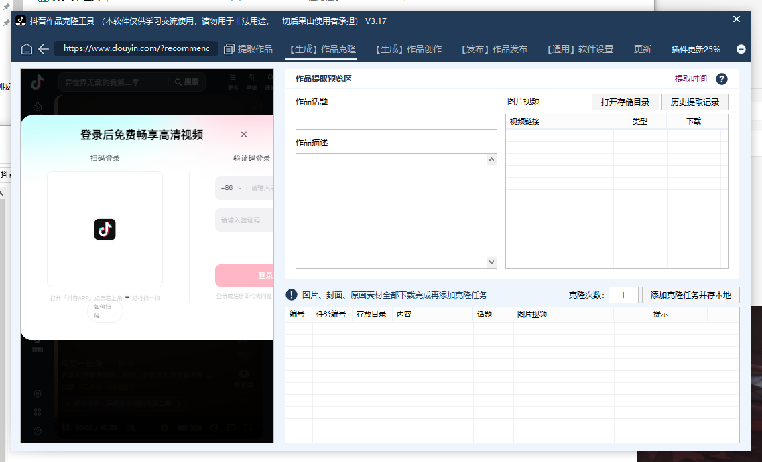
Task: Click 添加克隆任务并存本地 button
Action: pyautogui.click(x=690, y=295)
